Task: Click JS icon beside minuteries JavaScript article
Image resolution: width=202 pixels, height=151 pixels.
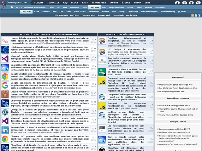Action: coord(102,106)
